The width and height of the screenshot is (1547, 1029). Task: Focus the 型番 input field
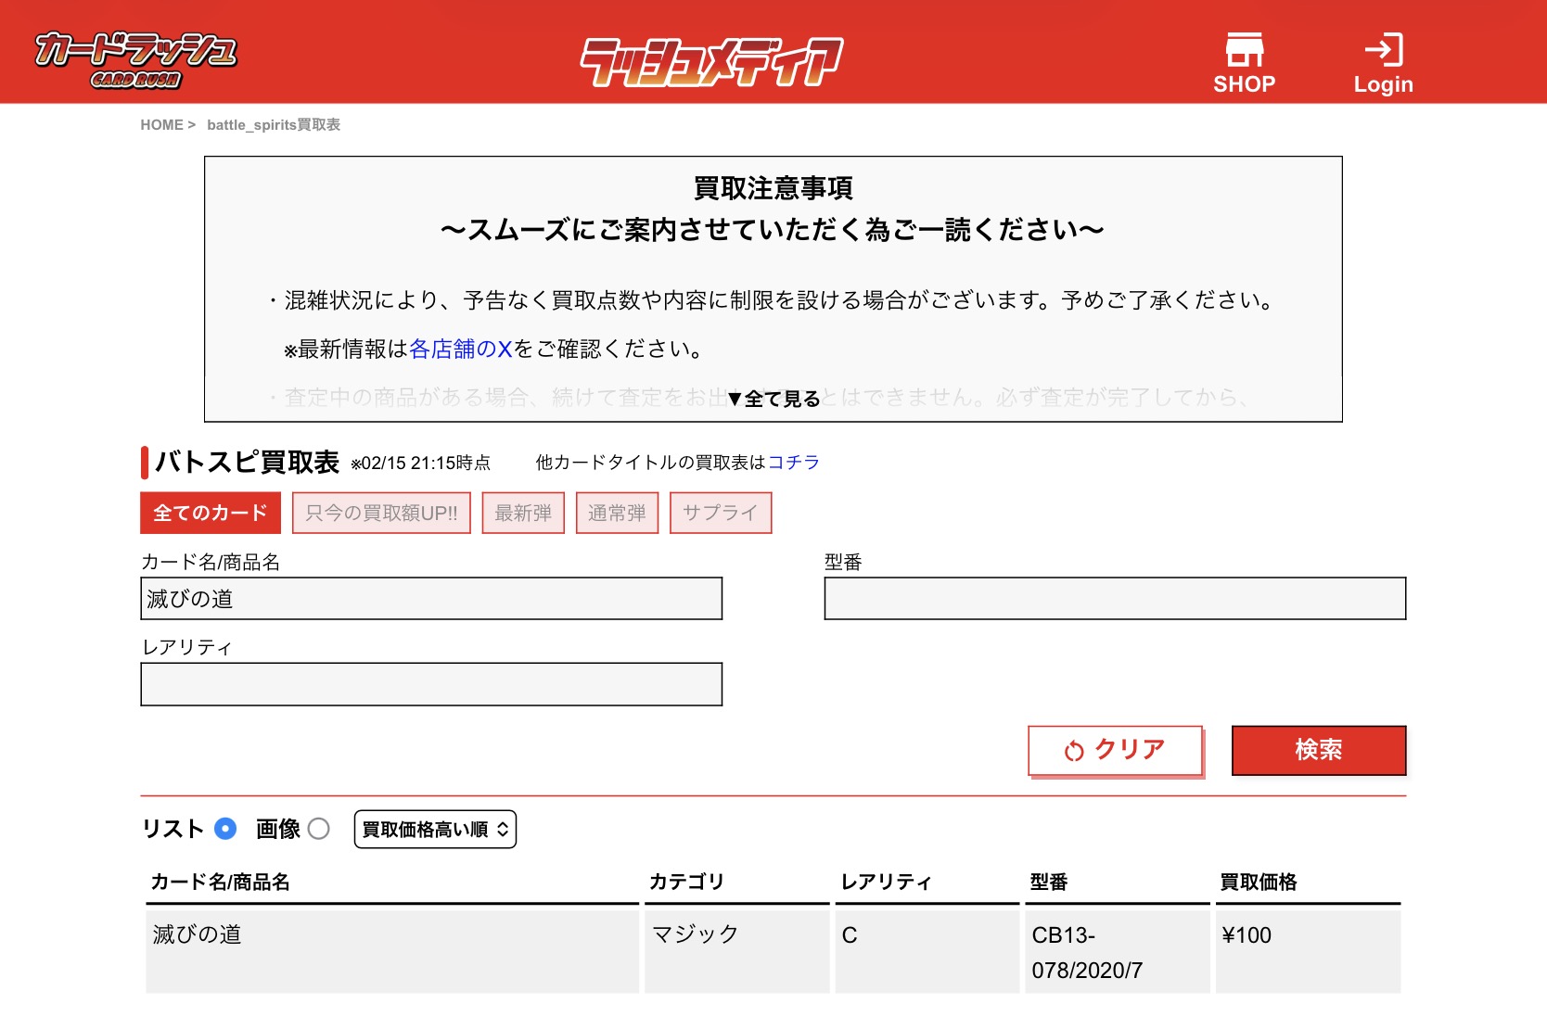click(x=1115, y=599)
